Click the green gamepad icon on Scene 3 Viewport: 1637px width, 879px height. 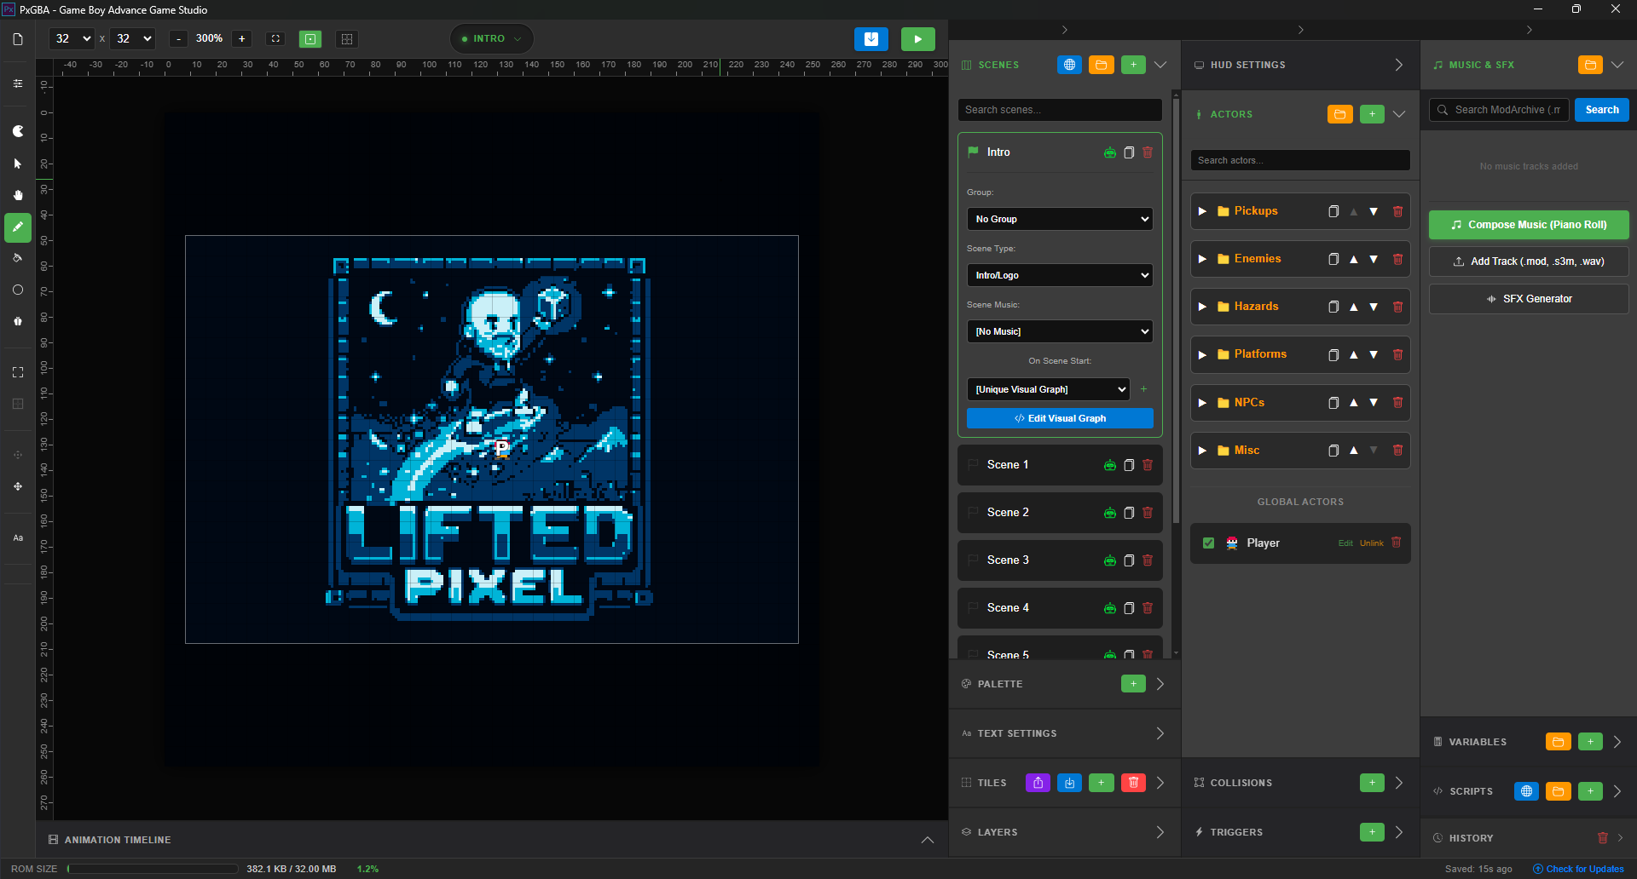click(1110, 560)
